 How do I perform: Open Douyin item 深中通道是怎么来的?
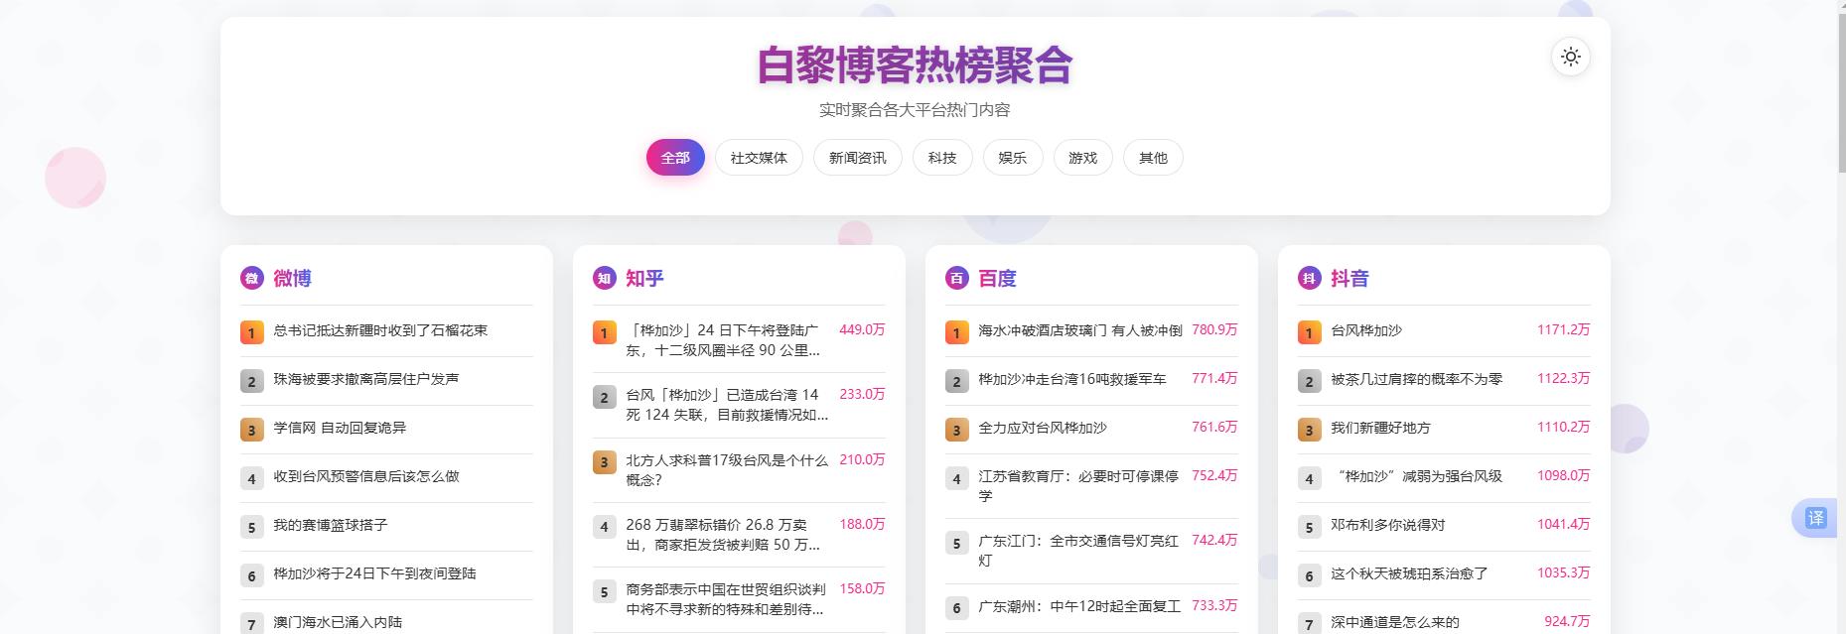point(1395,622)
